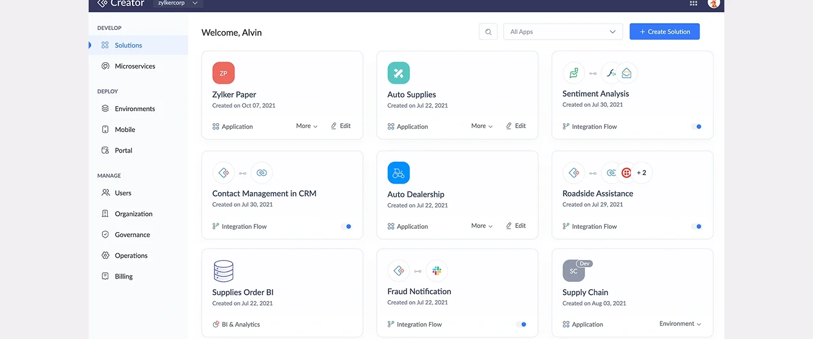Viewport: 813px width, 339px height.
Task: Click the search magnifier icon
Action: pyautogui.click(x=488, y=32)
